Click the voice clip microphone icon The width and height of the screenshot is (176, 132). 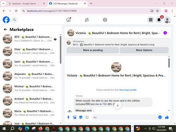[x=68, y=117]
